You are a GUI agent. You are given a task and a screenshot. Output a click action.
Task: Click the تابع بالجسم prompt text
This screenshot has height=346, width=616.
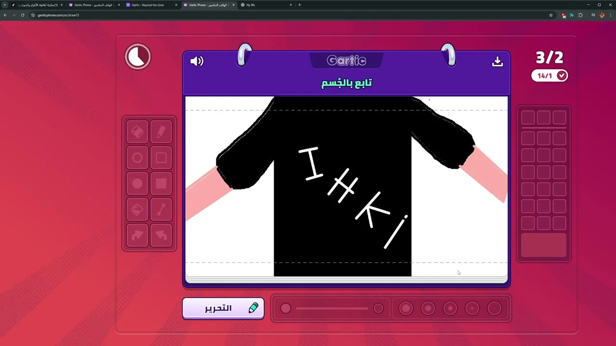346,83
